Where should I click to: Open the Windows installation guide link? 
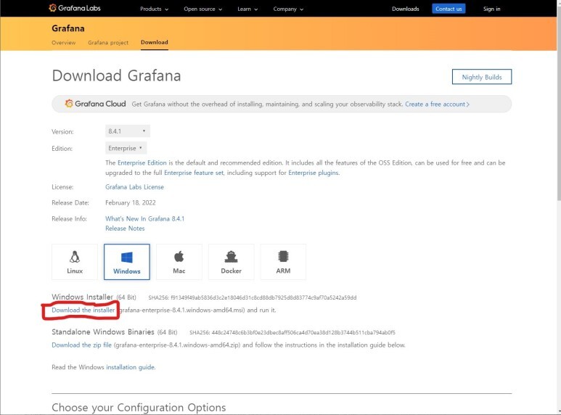point(131,367)
